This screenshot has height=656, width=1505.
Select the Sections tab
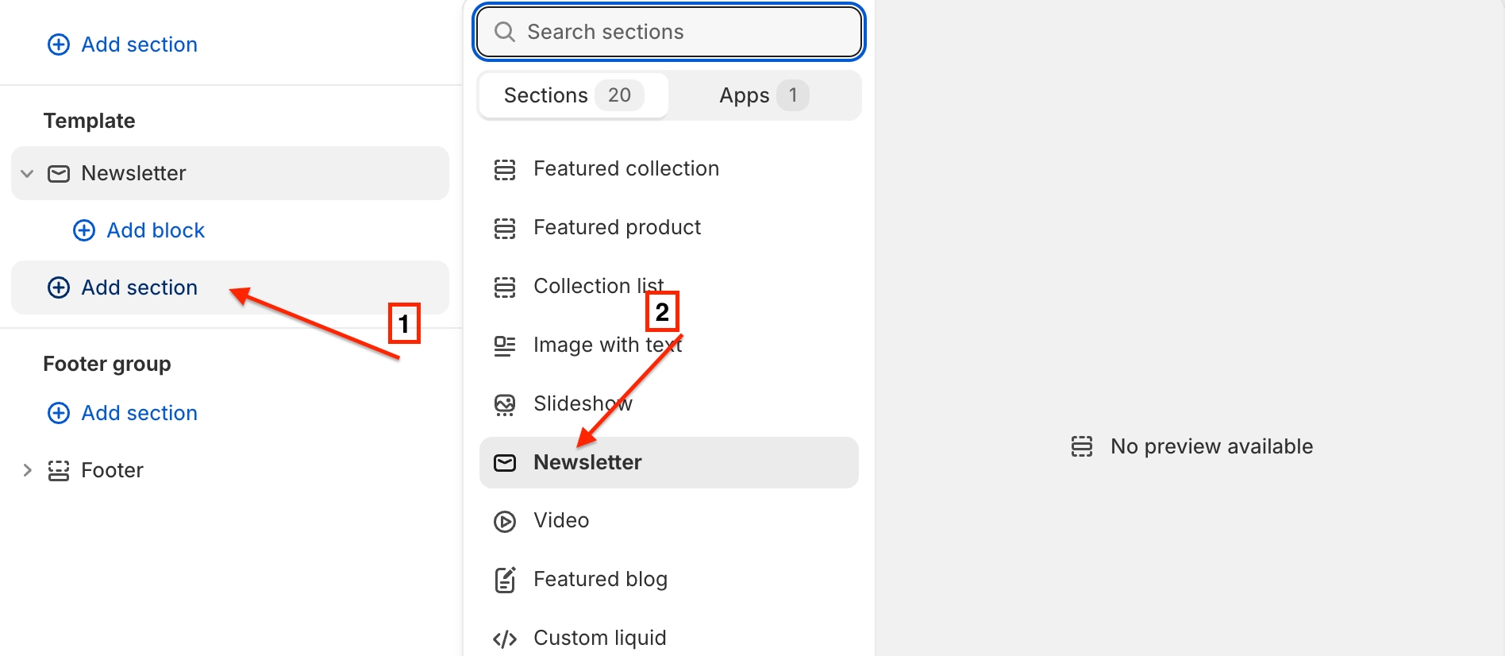[x=573, y=95]
